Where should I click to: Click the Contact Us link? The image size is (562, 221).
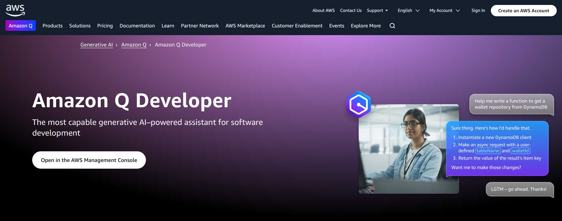point(351,10)
